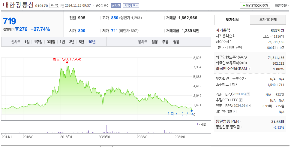Click the PBR BPS value 0.93배 775원
This screenshot has width=291, height=147.
click(x=273, y=106)
